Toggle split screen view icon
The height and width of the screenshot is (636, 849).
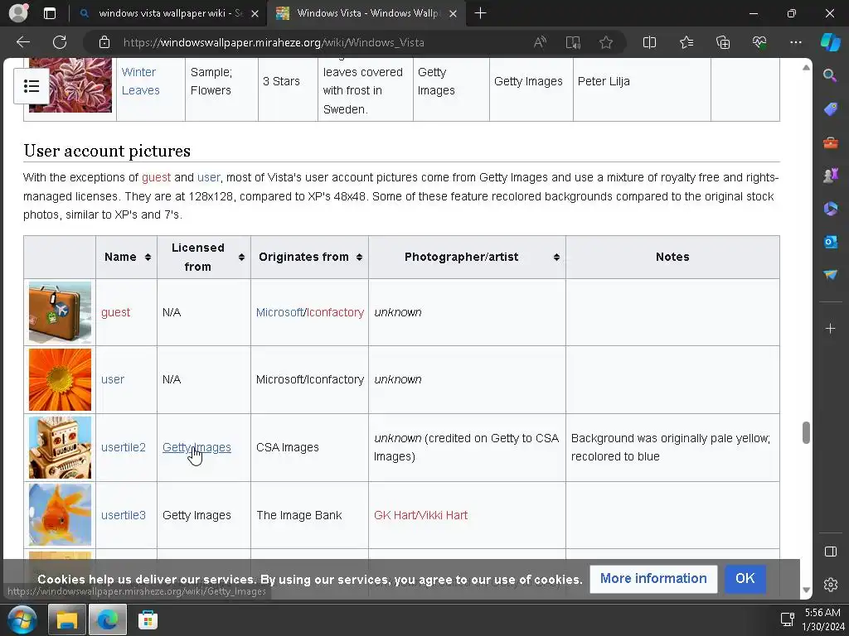pyautogui.click(x=649, y=42)
